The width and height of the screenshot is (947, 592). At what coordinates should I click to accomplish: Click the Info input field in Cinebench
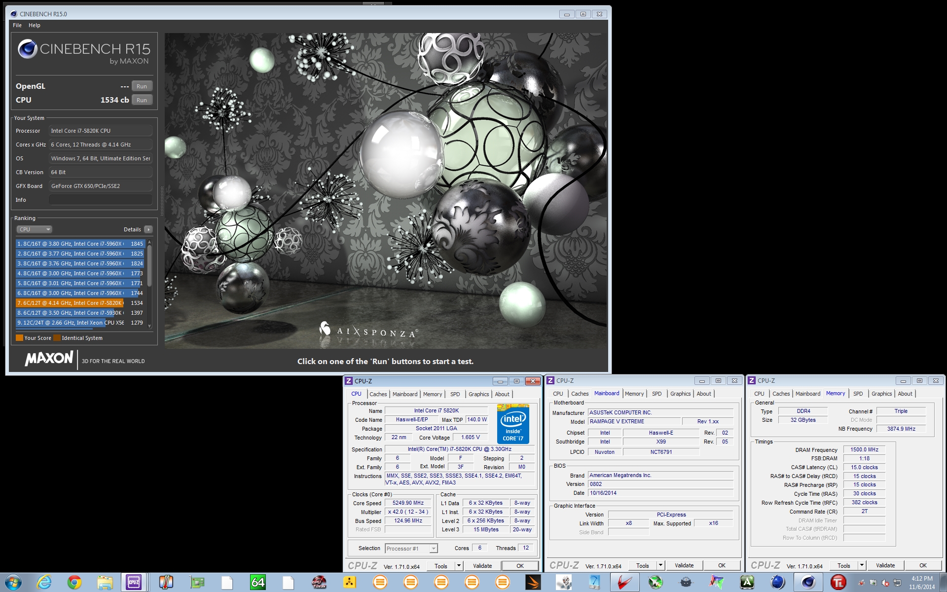[101, 200]
